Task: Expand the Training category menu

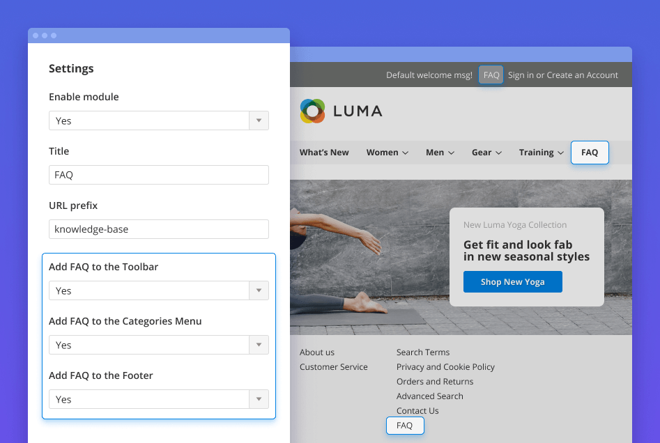Action: click(541, 153)
